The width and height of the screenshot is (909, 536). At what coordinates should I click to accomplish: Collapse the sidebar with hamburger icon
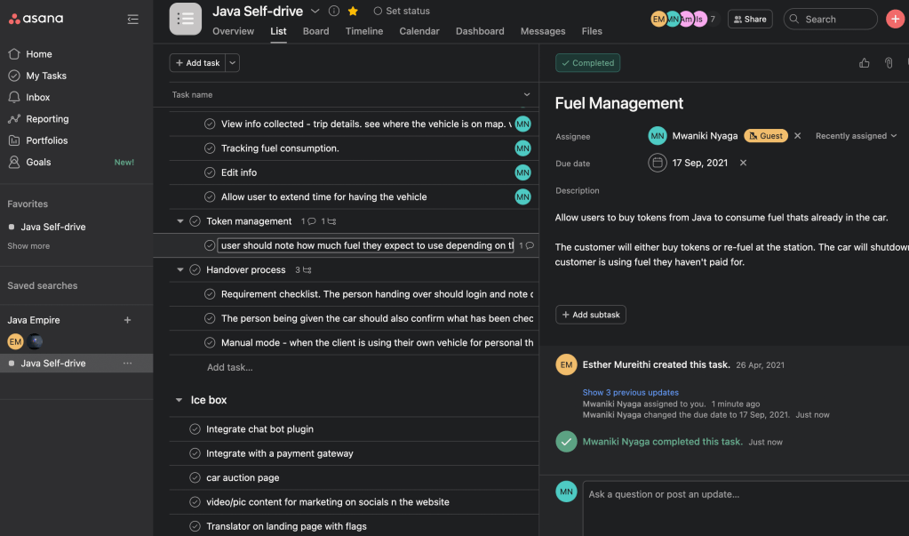pyautogui.click(x=132, y=19)
